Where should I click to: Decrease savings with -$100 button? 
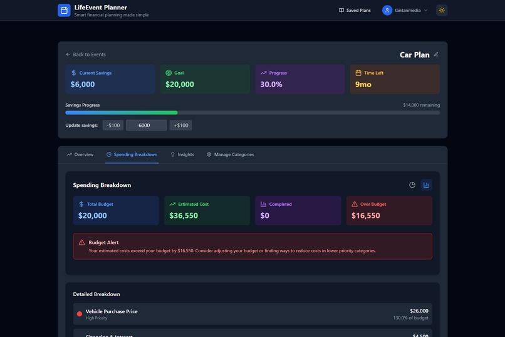(113, 125)
